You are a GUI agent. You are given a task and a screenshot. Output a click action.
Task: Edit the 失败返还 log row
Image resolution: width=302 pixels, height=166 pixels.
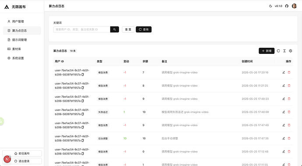point(284,112)
